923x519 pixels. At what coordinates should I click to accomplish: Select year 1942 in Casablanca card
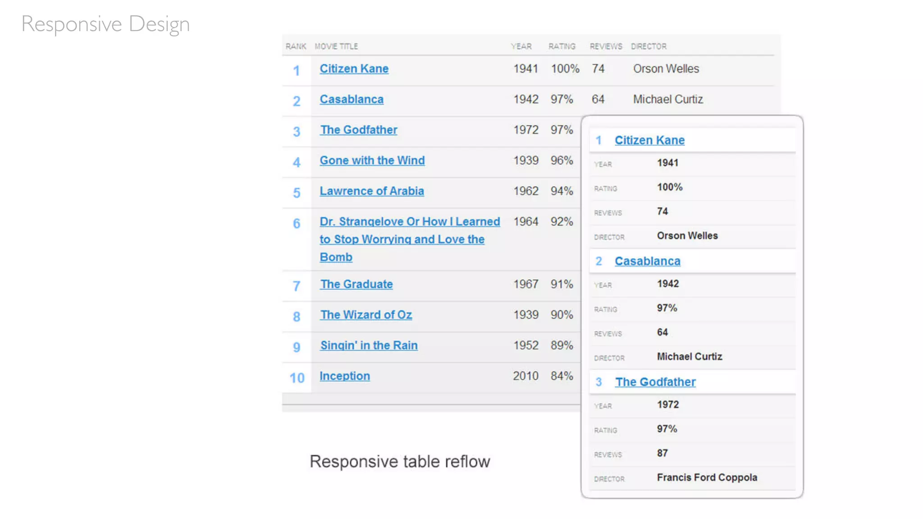coord(668,284)
